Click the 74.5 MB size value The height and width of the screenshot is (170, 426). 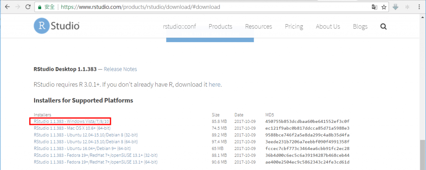[219, 128]
